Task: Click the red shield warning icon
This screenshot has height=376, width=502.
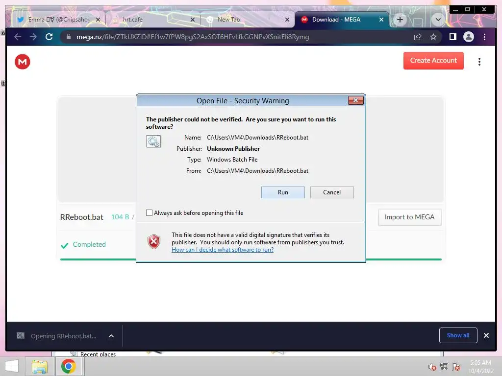Action: point(154,242)
